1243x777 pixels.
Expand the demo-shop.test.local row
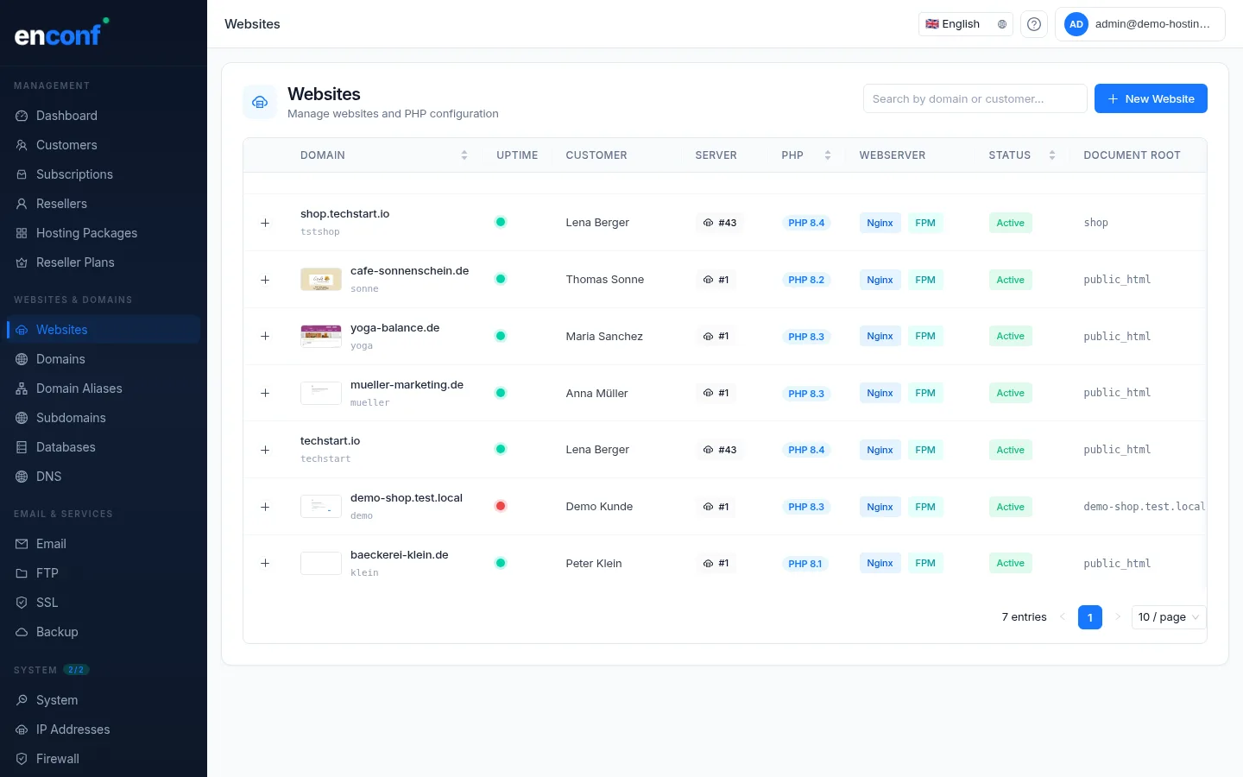tap(265, 507)
